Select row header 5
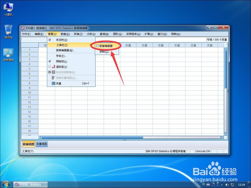Image resolution: width=251 pixels, height=188 pixels. pyautogui.click(x=30, y=69)
